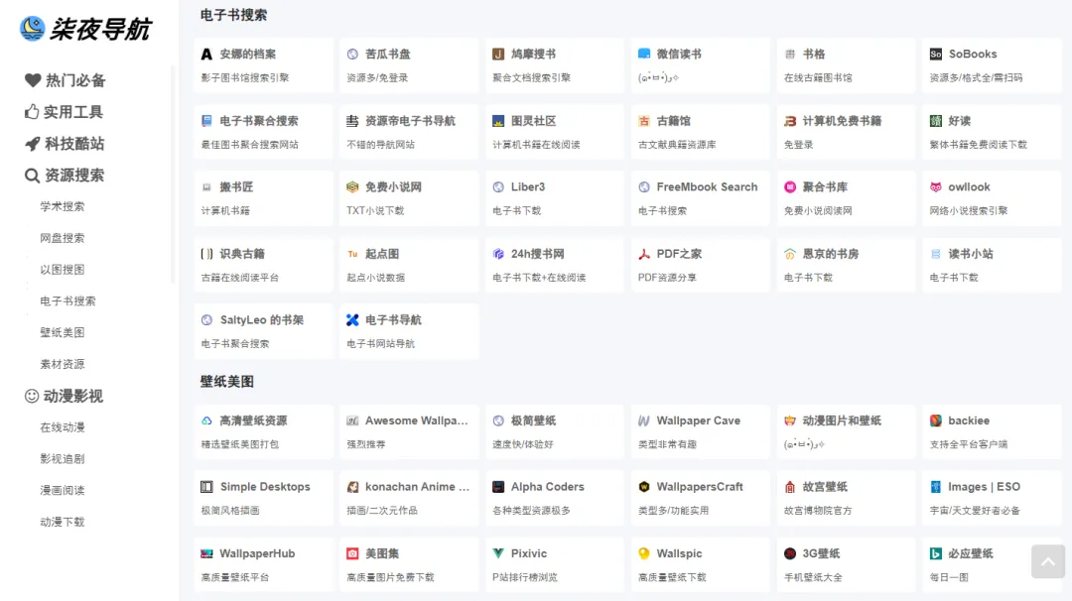Click the magnifier icon beside 资源搜索
1072x601 pixels.
pyautogui.click(x=32, y=176)
